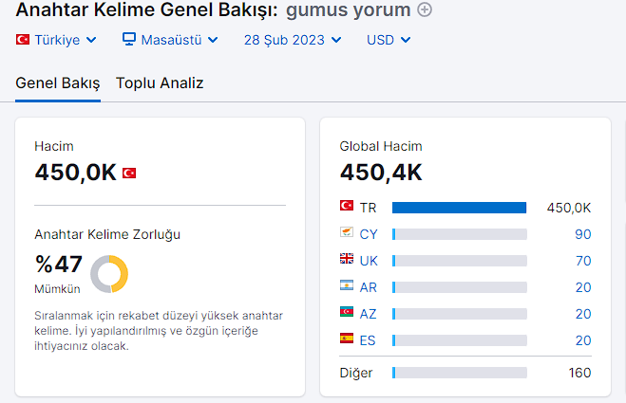
Task: Open the 28 Şub 2023 date dropdown
Action: [293, 40]
